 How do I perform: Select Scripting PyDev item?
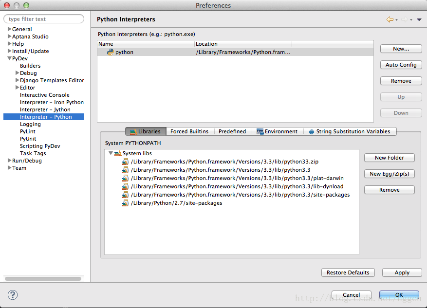40,146
